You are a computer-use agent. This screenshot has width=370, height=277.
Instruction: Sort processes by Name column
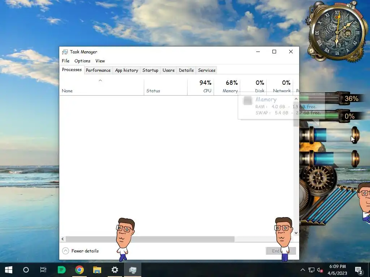pyautogui.click(x=102, y=87)
